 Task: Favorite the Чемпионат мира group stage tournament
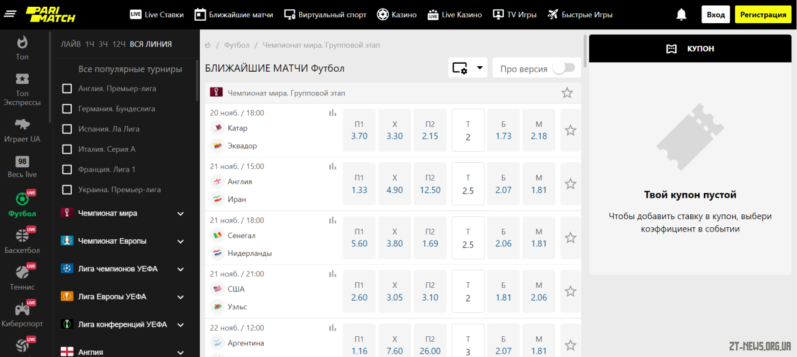pyautogui.click(x=567, y=92)
